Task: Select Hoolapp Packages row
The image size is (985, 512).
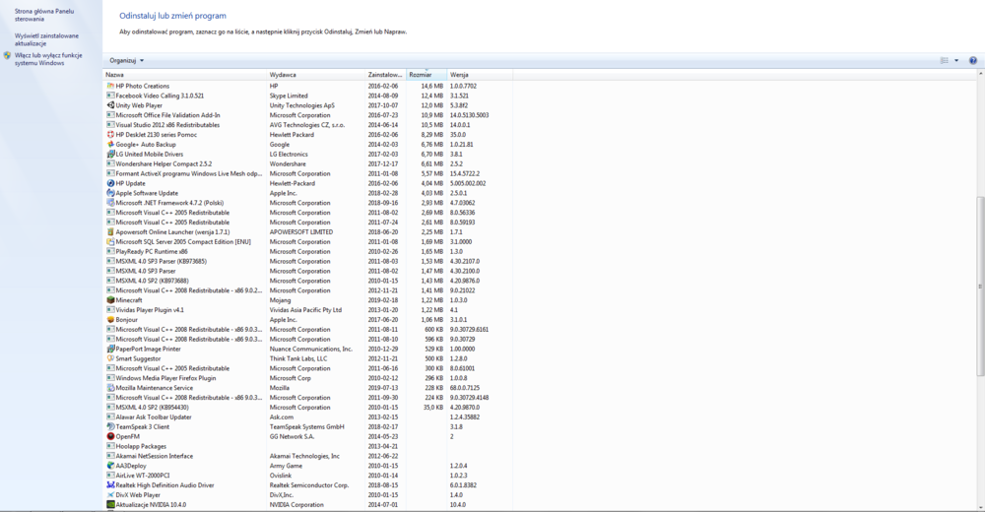Action: (307, 446)
